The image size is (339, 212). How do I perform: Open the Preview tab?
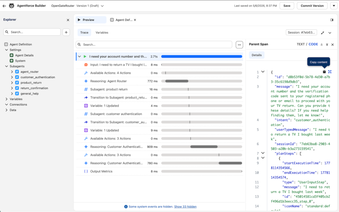91,20
